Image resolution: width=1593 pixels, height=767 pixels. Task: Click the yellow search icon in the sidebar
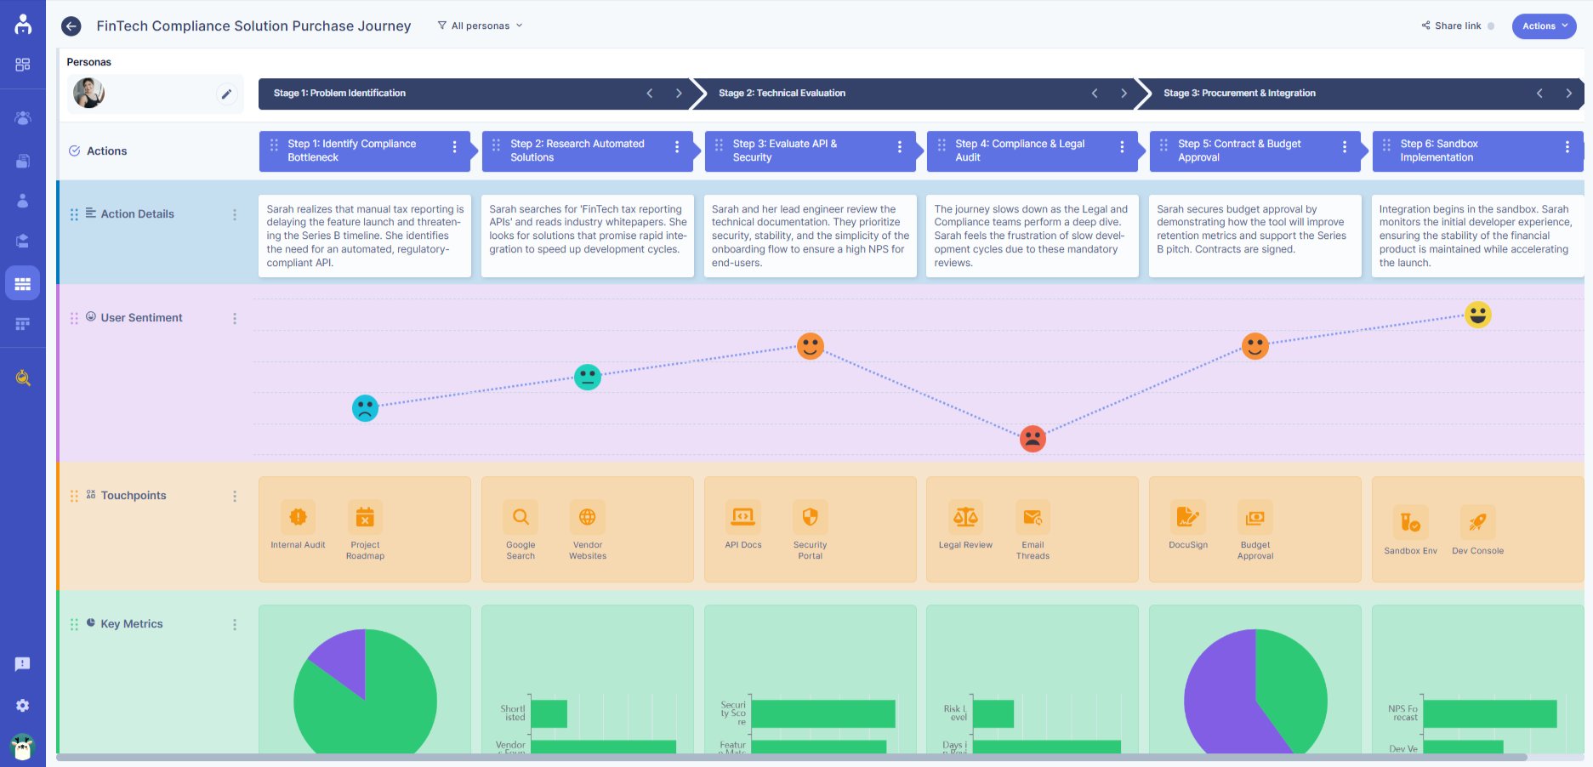(x=23, y=378)
